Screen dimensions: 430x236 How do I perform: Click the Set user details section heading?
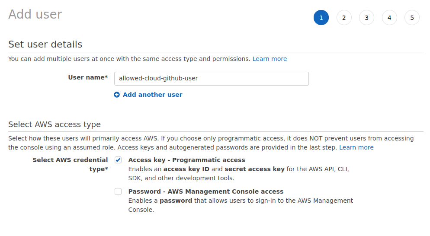[45, 44]
